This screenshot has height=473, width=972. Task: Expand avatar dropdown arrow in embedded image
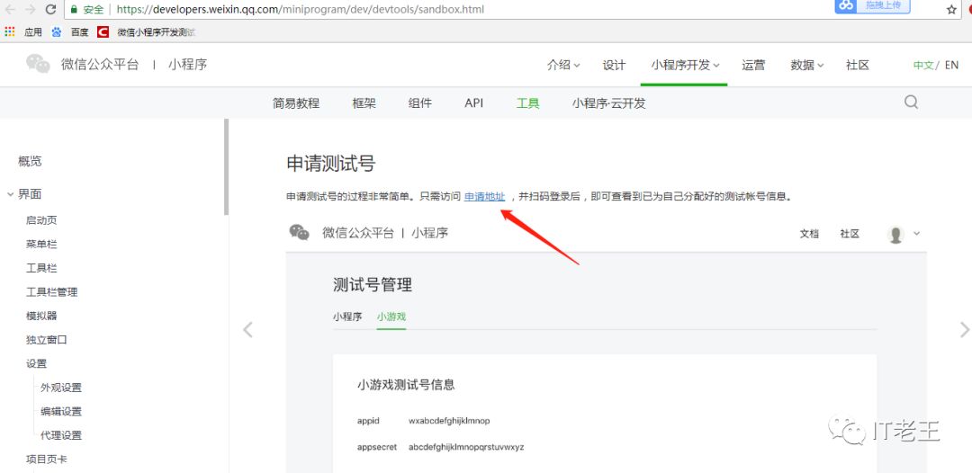click(x=917, y=234)
